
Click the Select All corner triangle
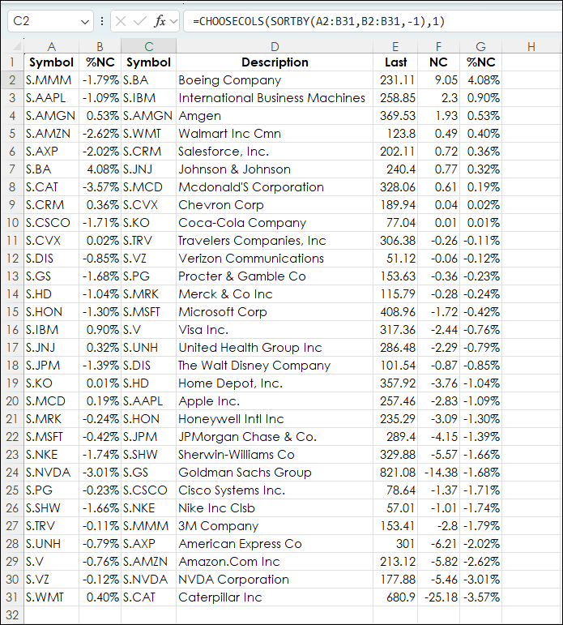coord(12,47)
